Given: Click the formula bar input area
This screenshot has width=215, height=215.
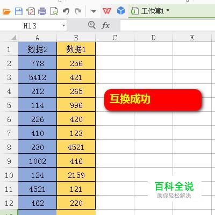Looking at the screenshot, I should [168, 25].
